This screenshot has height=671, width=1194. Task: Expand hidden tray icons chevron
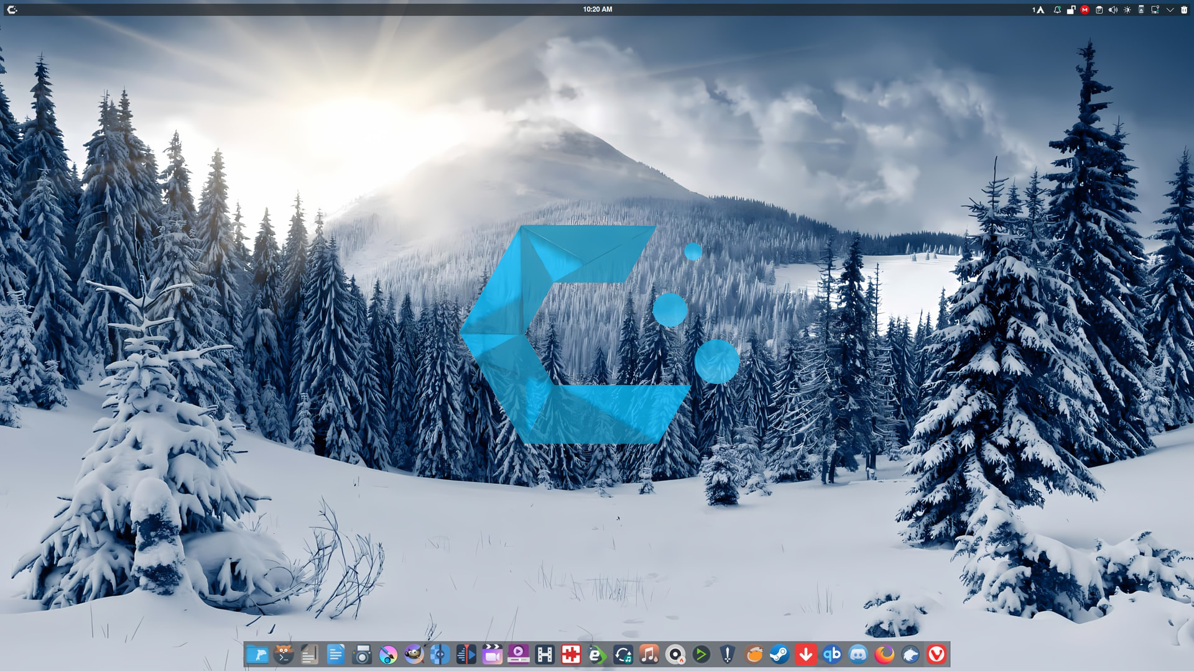tap(1170, 10)
